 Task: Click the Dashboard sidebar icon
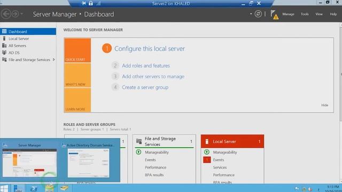click(x=4, y=31)
